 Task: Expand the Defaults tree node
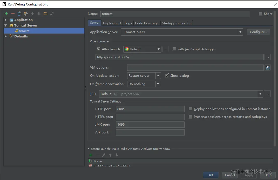pos(5,36)
